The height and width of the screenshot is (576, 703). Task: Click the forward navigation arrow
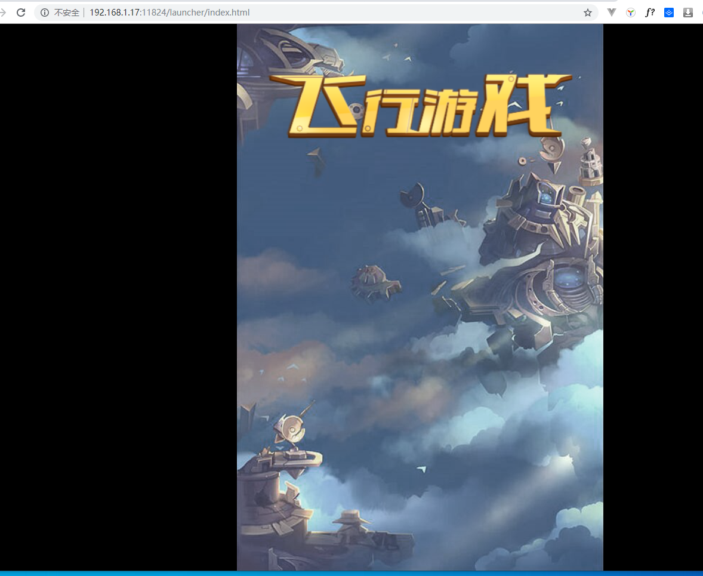point(3,13)
